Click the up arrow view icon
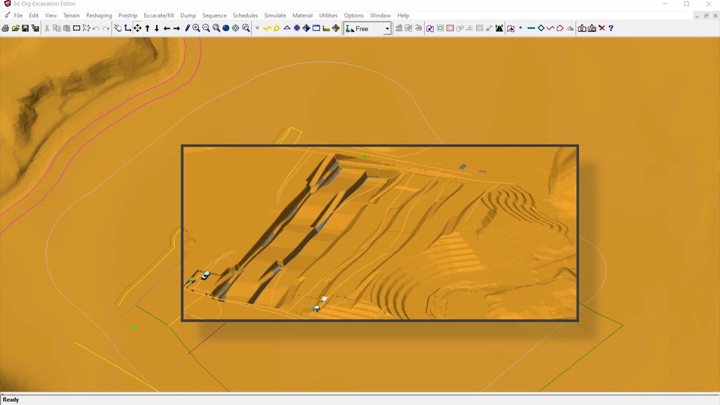 click(x=147, y=28)
